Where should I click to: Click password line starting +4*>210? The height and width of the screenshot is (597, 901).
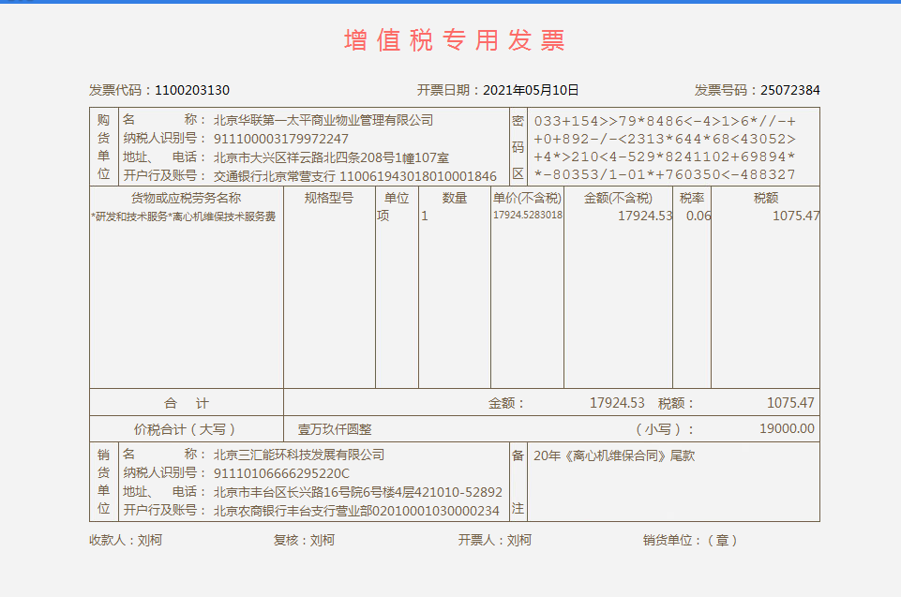[665, 157]
